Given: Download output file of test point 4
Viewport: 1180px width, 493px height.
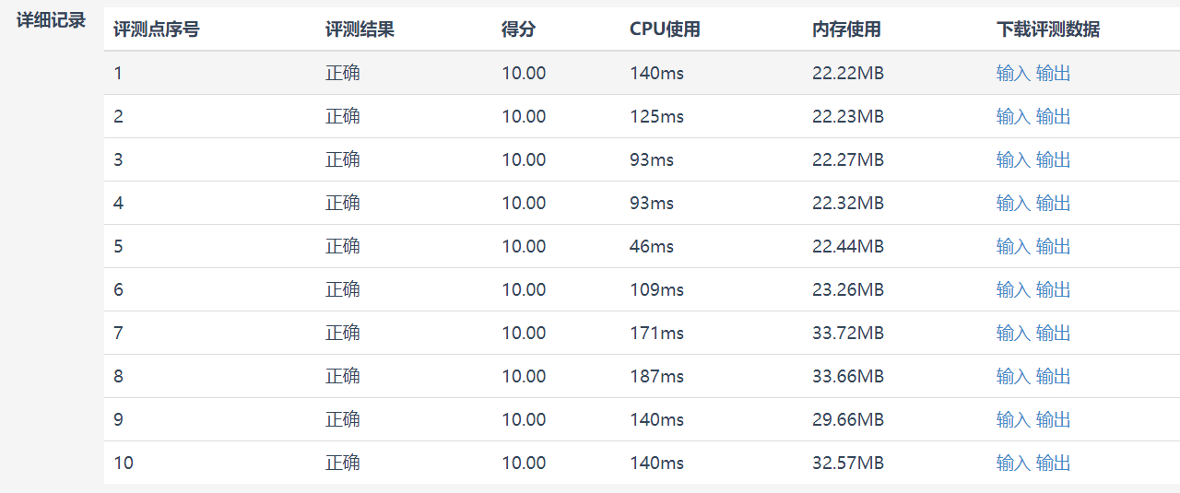Looking at the screenshot, I should pos(1053,204).
